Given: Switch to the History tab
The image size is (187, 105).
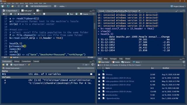Looking at the screenshot, I should [x=17, y=61].
